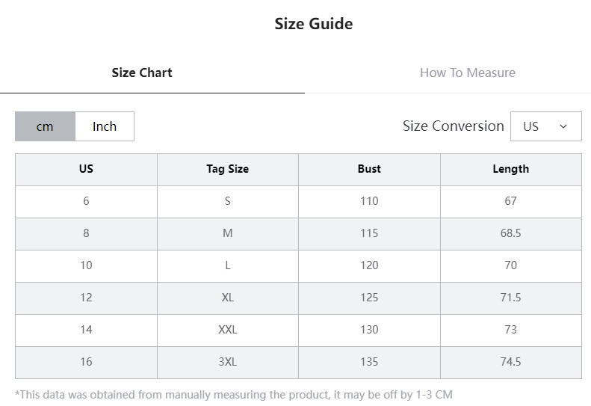This screenshot has height=406, width=591.
Task: Select the S tag size cell
Action: tap(227, 201)
